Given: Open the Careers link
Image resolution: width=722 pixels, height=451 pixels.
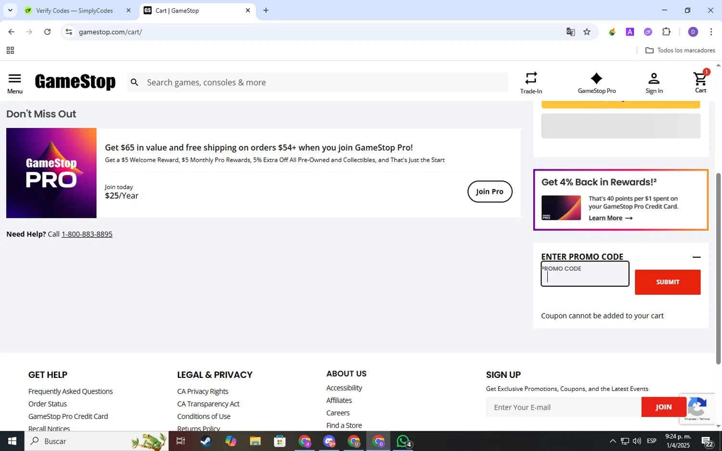Looking at the screenshot, I should point(338,413).
